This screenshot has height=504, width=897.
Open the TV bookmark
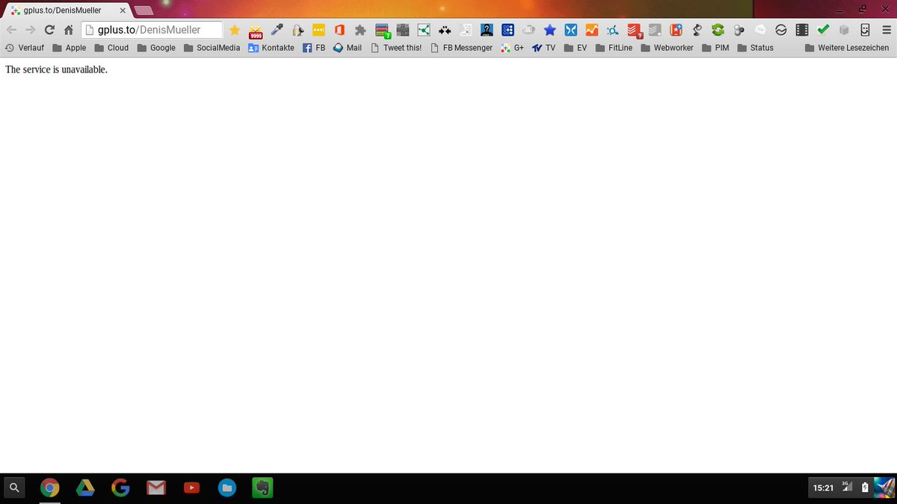coord(543,48)
